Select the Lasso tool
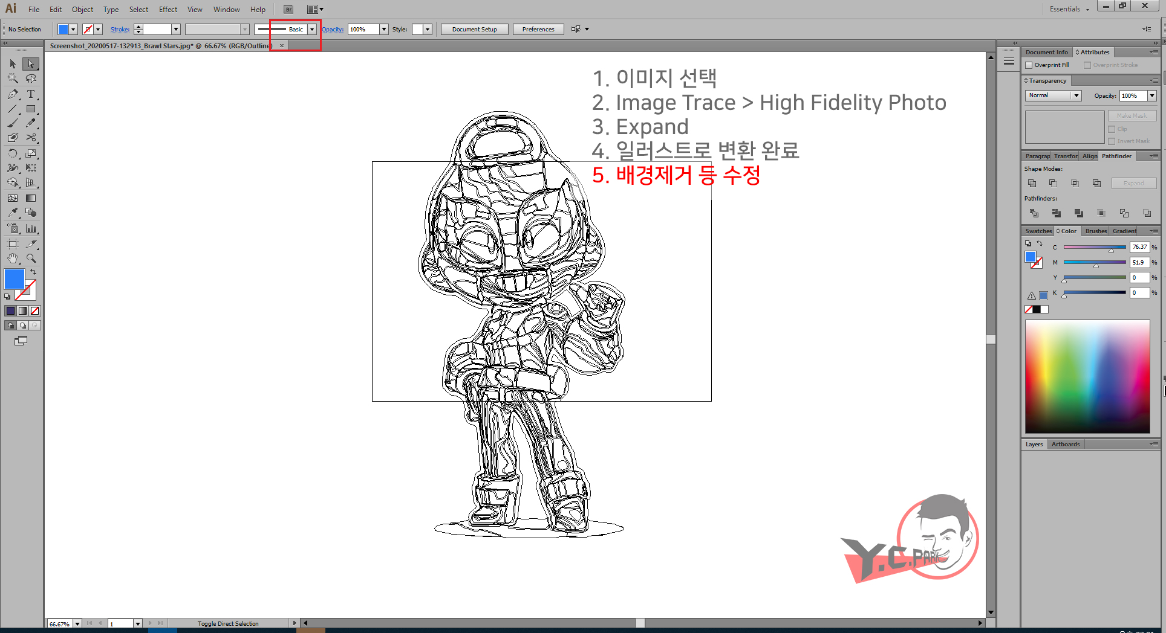This screenshot has height=633, width=1166. click(x=31, y=79)
